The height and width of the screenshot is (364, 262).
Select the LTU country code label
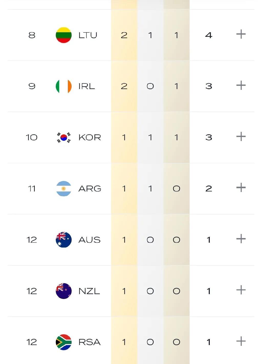[88, 35]
